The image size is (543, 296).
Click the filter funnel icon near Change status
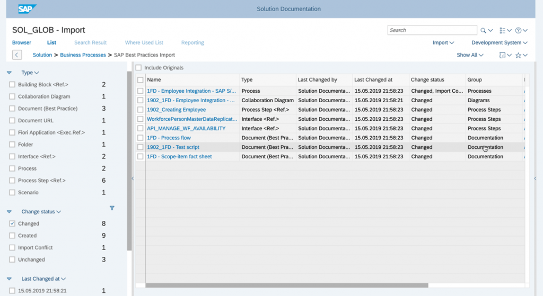(112, 208)
